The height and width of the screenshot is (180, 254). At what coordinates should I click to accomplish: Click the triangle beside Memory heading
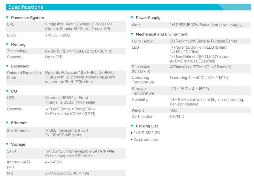pos(7,44)
